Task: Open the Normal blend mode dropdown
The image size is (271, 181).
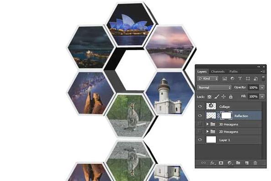Action: click(214, 88)
